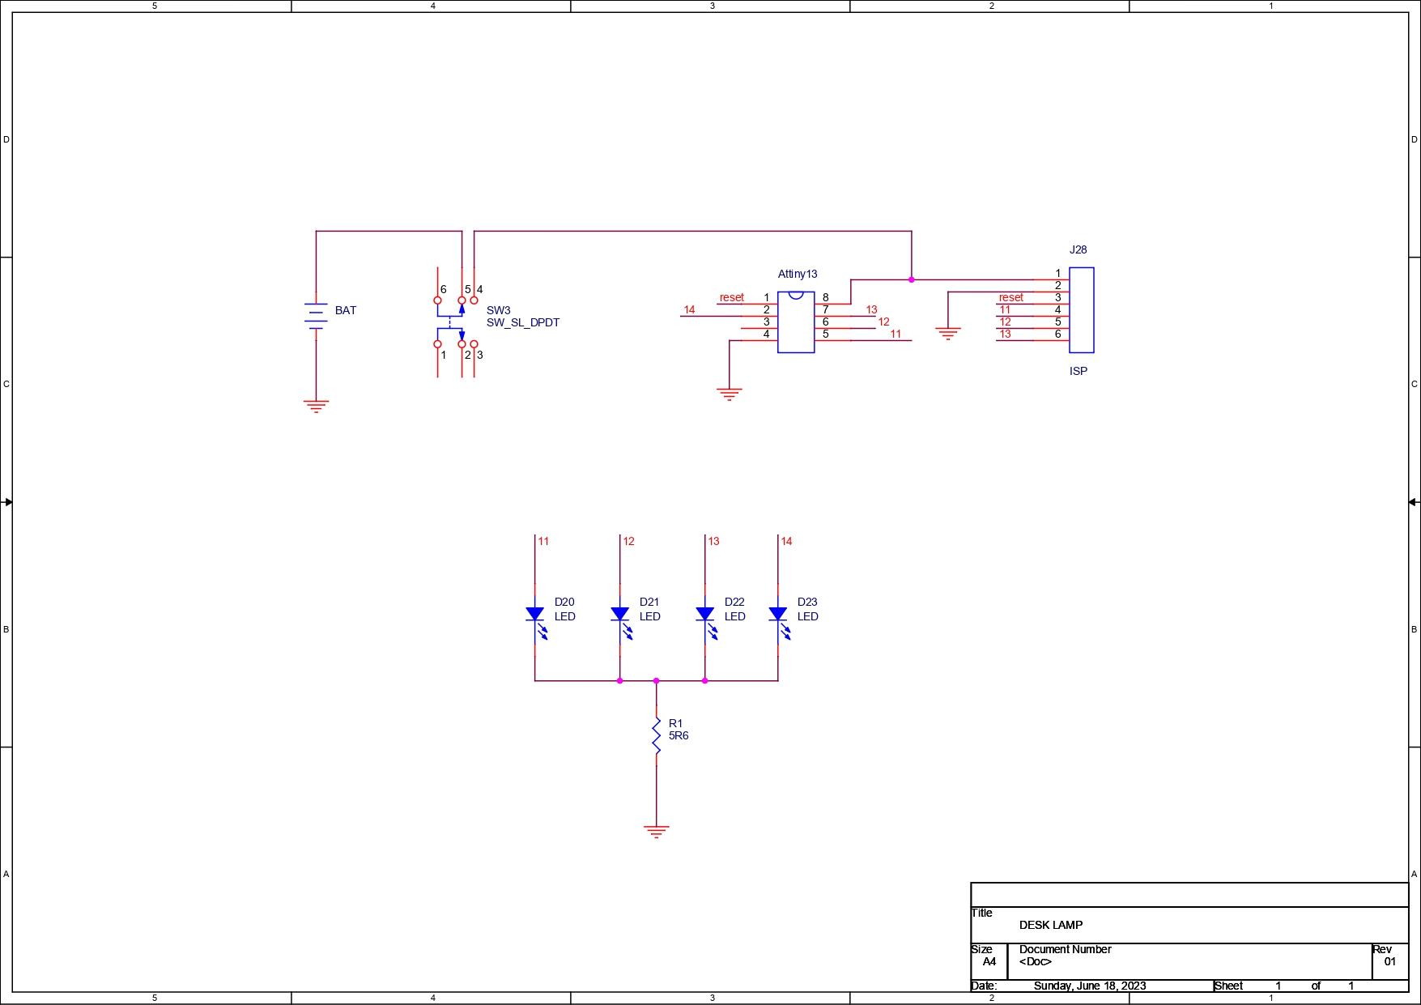Click the ground symbol on Attiny13 pin 4
The image size is (1421, 1005).
730,394
